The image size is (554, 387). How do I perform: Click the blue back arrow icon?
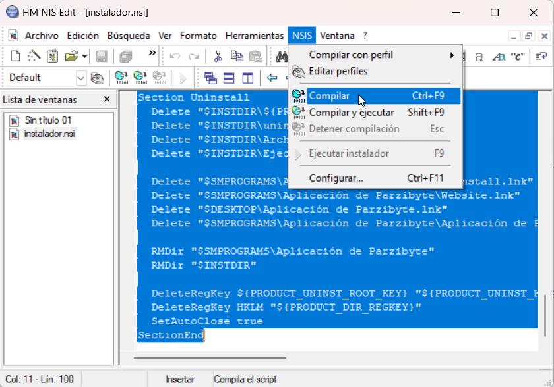272,78
